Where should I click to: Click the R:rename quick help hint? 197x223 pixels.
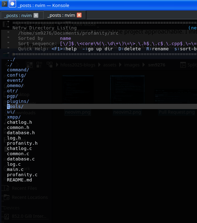(158, 49)
